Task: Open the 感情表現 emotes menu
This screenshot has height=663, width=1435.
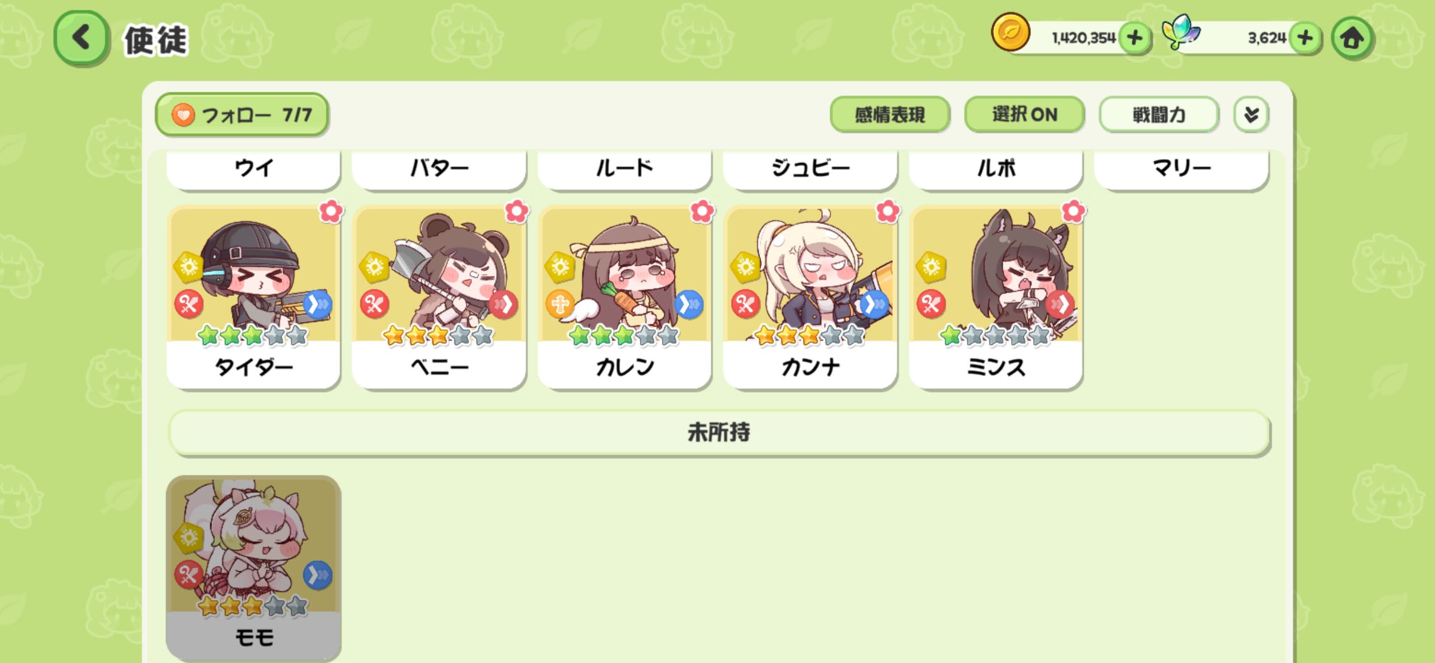Action: pyautogui.click(x=890, y=114)
